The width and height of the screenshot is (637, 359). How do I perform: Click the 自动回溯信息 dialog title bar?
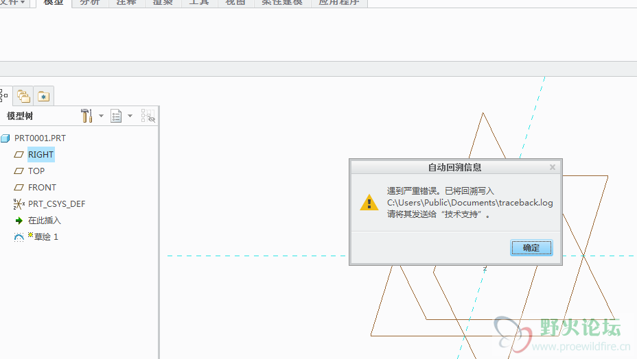click(x=454, y=167)
